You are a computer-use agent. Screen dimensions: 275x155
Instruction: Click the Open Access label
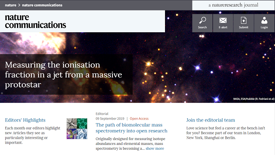click(139, 119)
